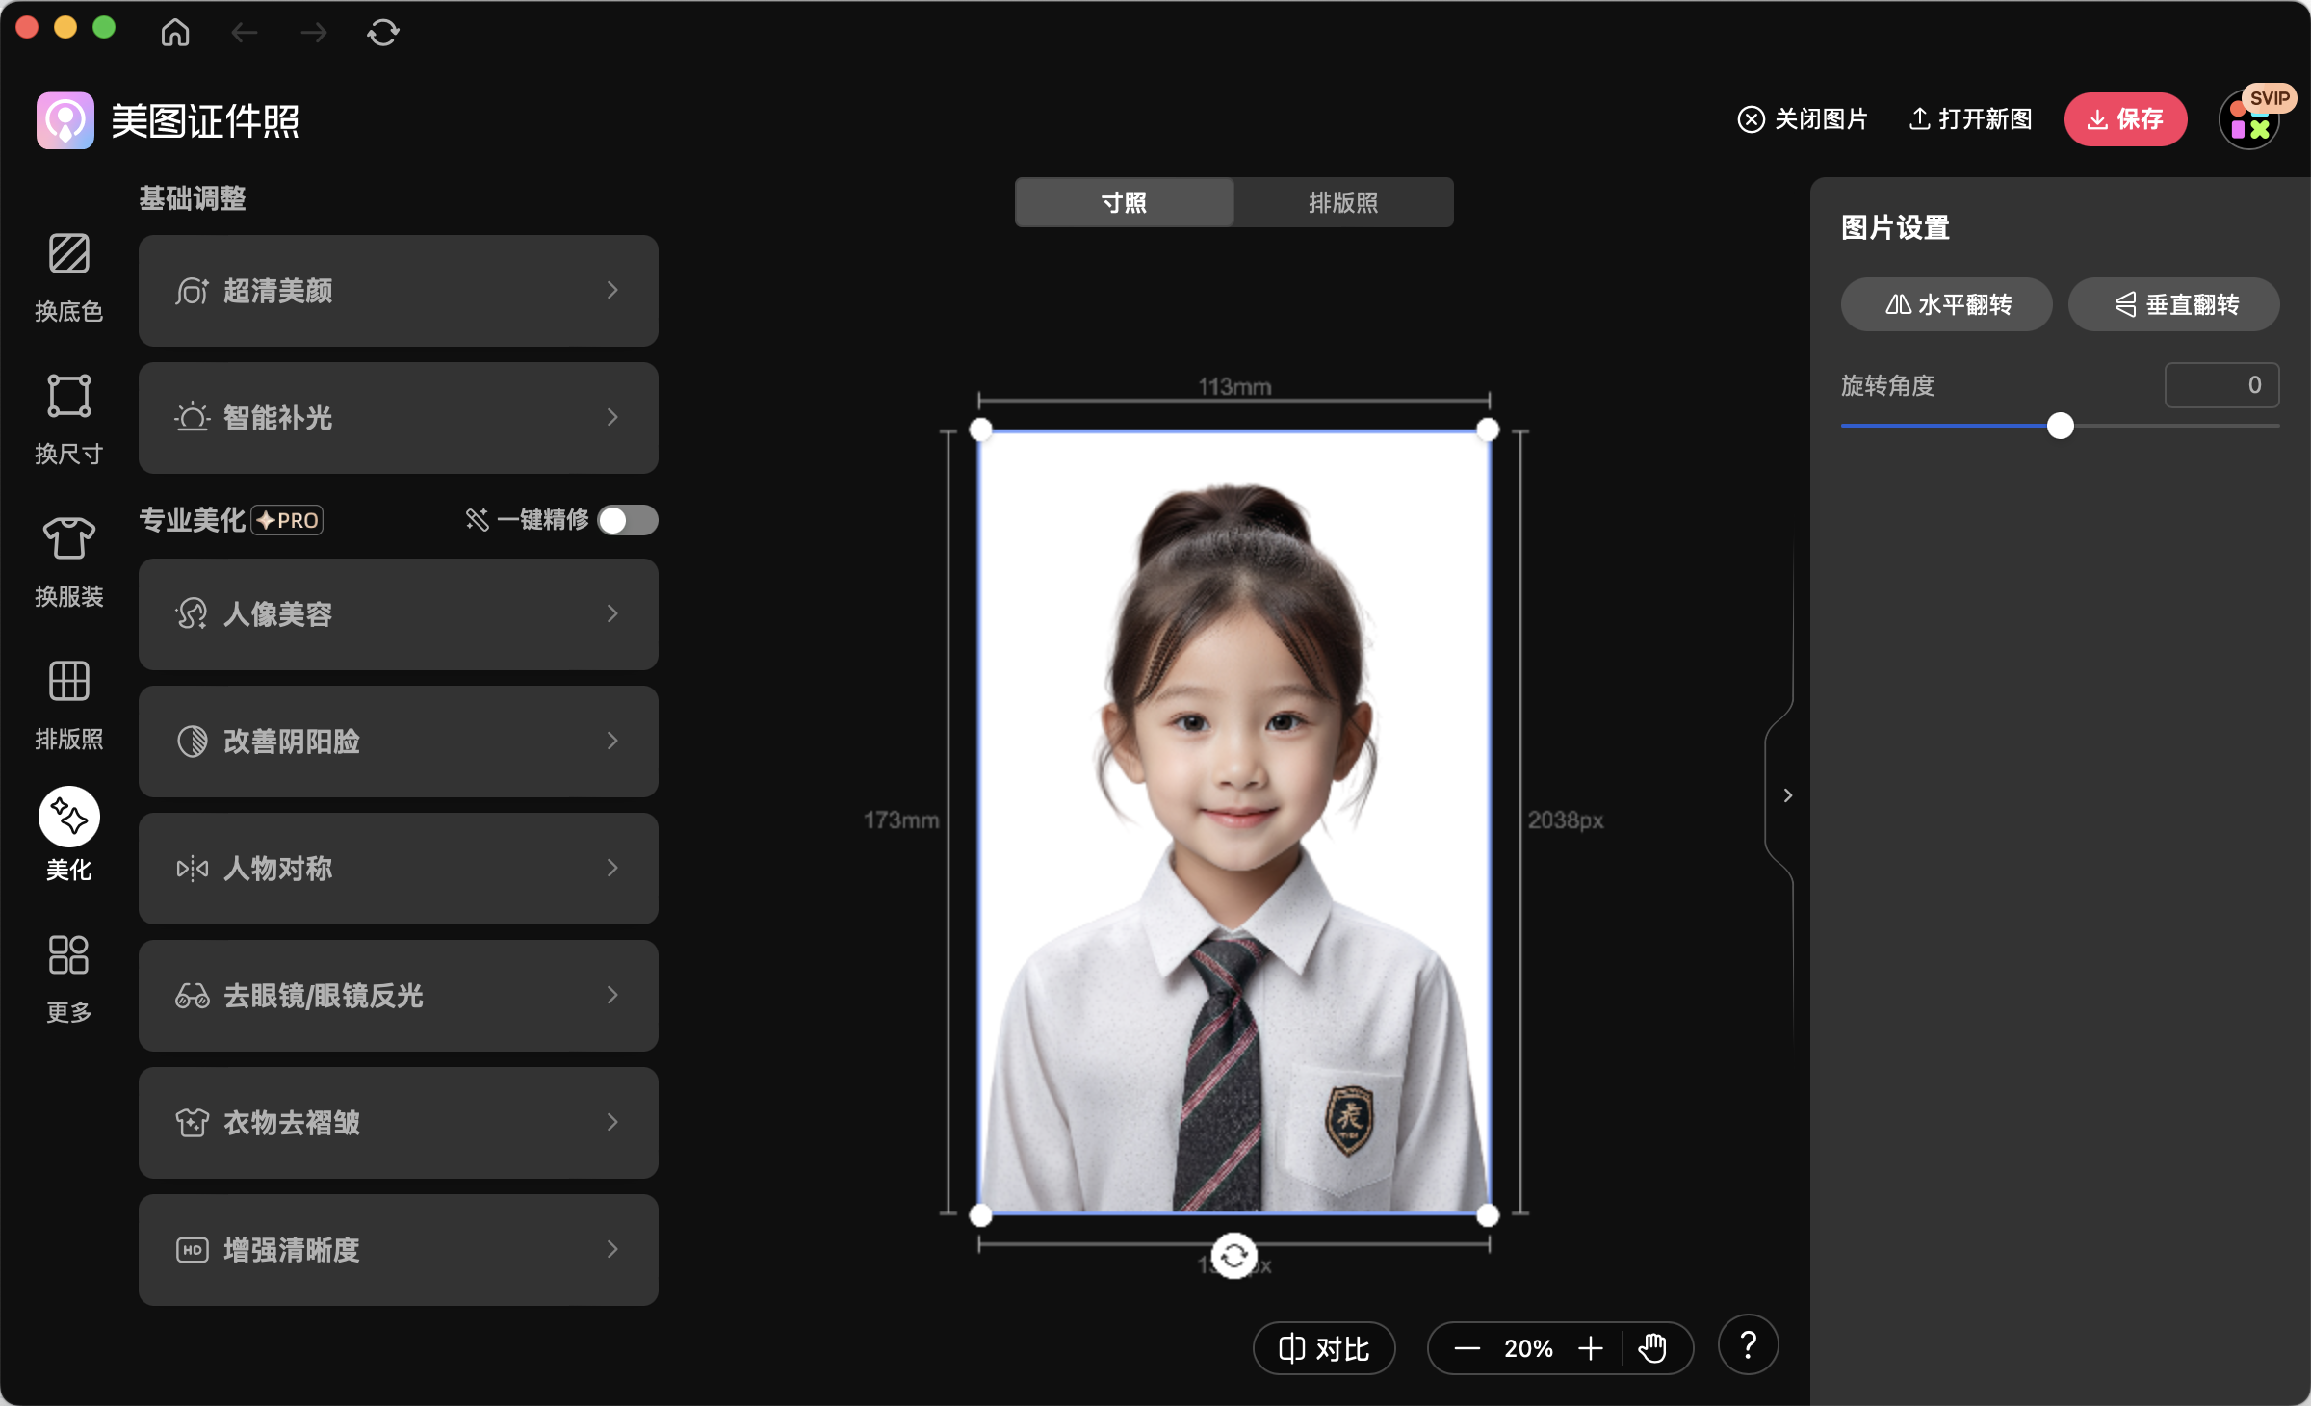Open the help question mark button
The width and height of the screenshot is (2311, 1406).
pos(1748,1345)
